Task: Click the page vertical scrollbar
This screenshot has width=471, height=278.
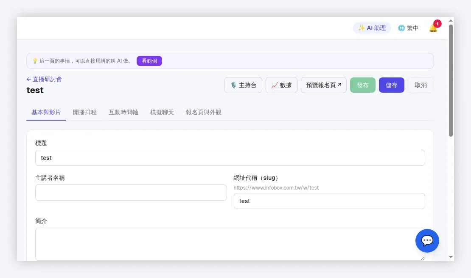Action: pos(451,80)
